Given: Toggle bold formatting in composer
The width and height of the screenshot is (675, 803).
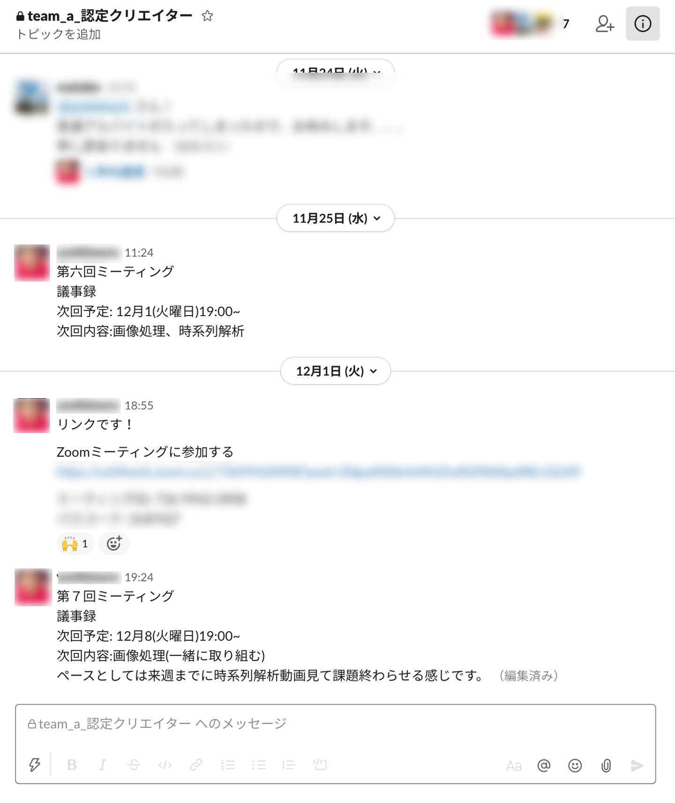Looking at the screenshot, I should click(72, 765).
